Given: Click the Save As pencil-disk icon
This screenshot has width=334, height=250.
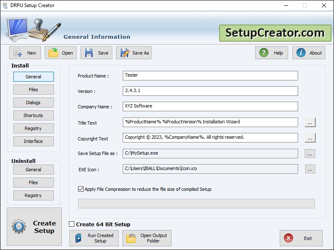Looking at the screenshot, I should (125, 53).
